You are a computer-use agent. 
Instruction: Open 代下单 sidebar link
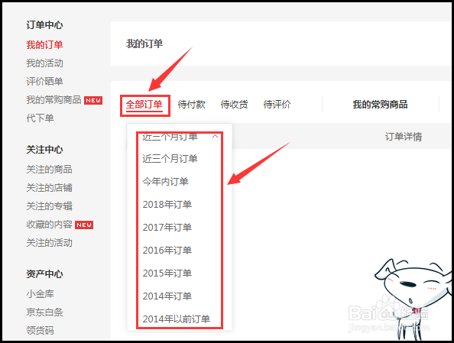pyautogui.click(x=40, y=118)
